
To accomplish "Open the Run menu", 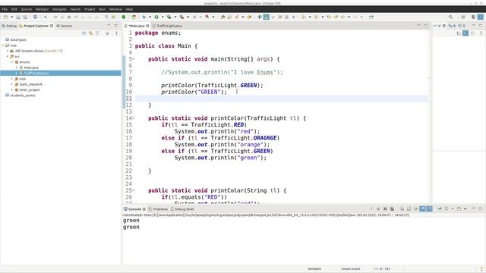I will tap(103, 9).
